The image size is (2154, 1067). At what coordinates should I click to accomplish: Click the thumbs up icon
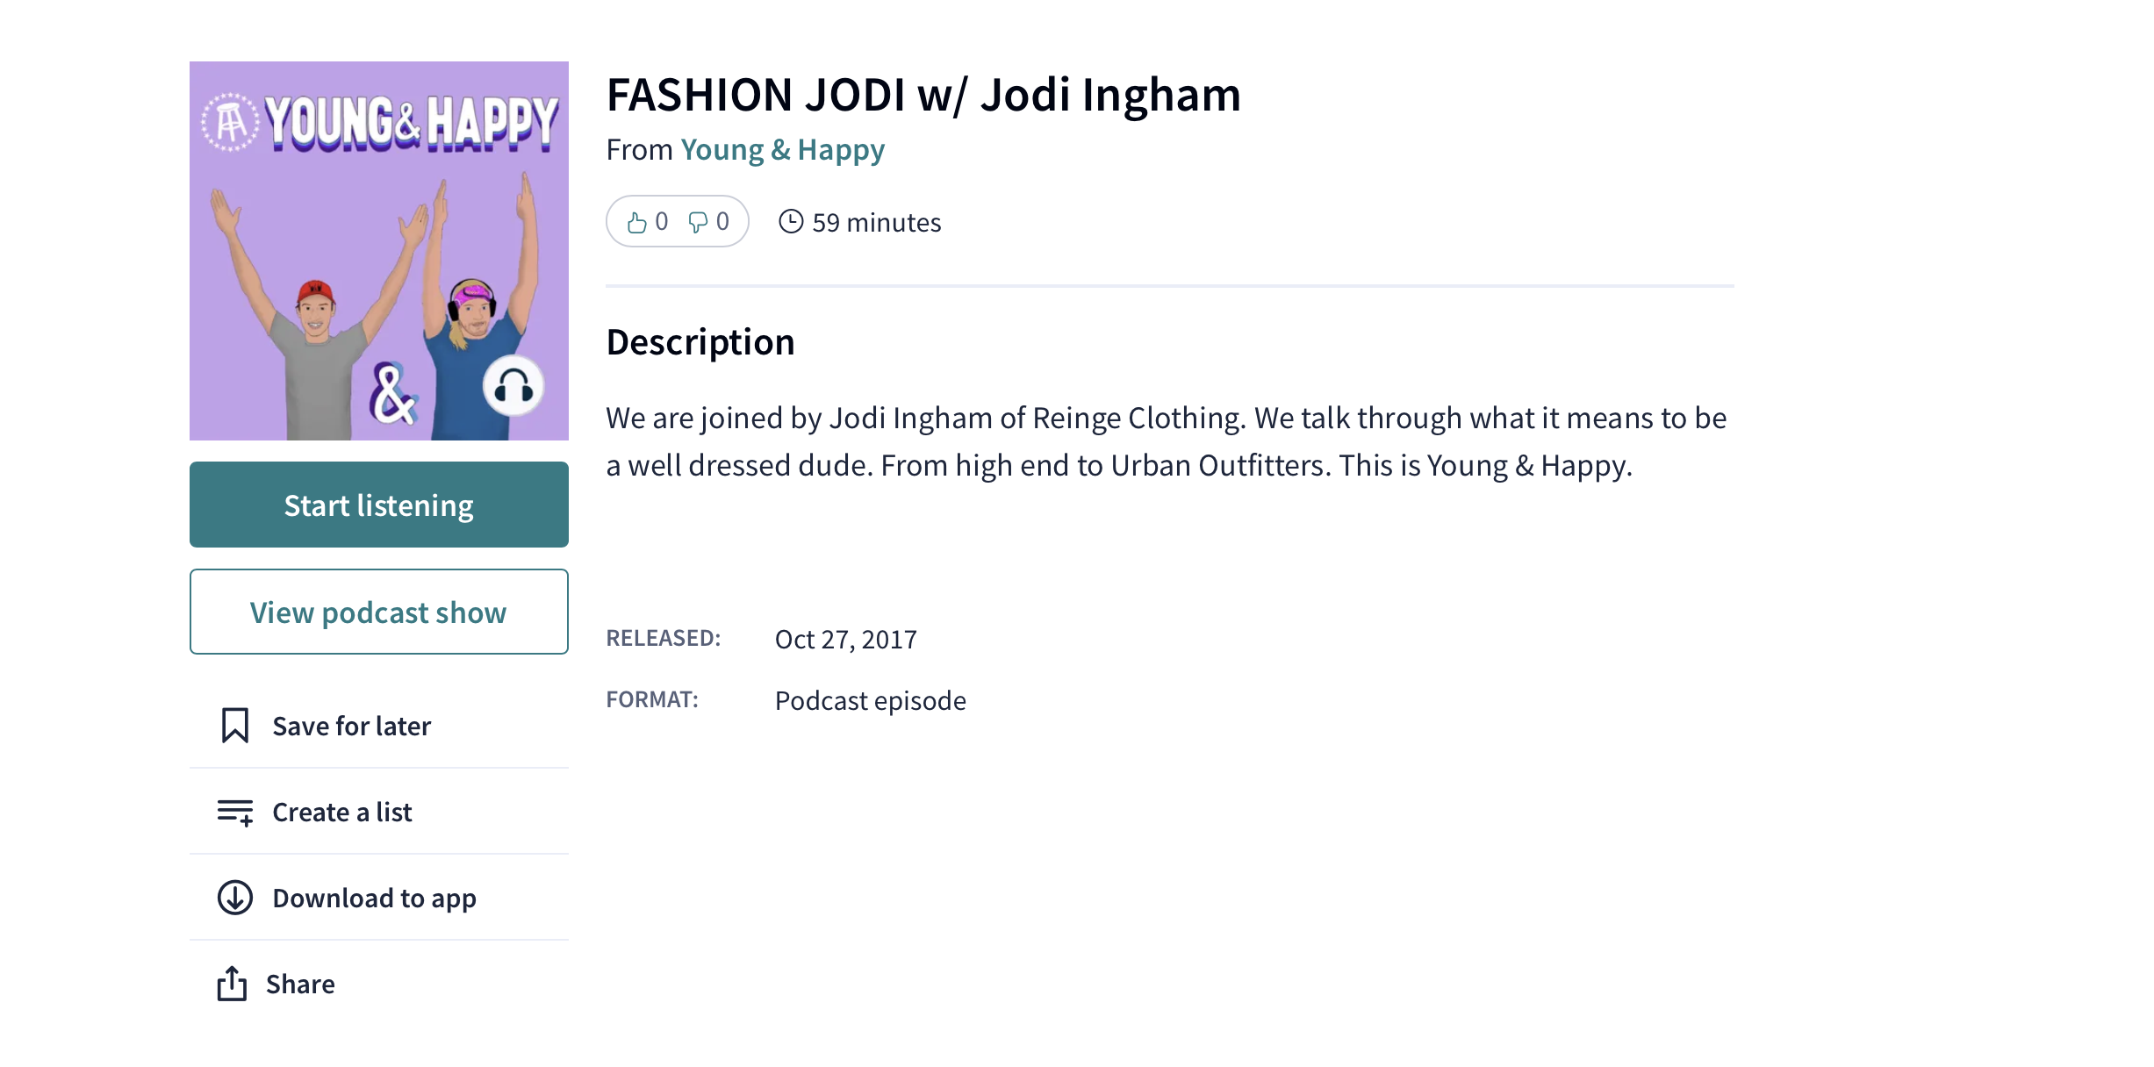coord(637,223)
